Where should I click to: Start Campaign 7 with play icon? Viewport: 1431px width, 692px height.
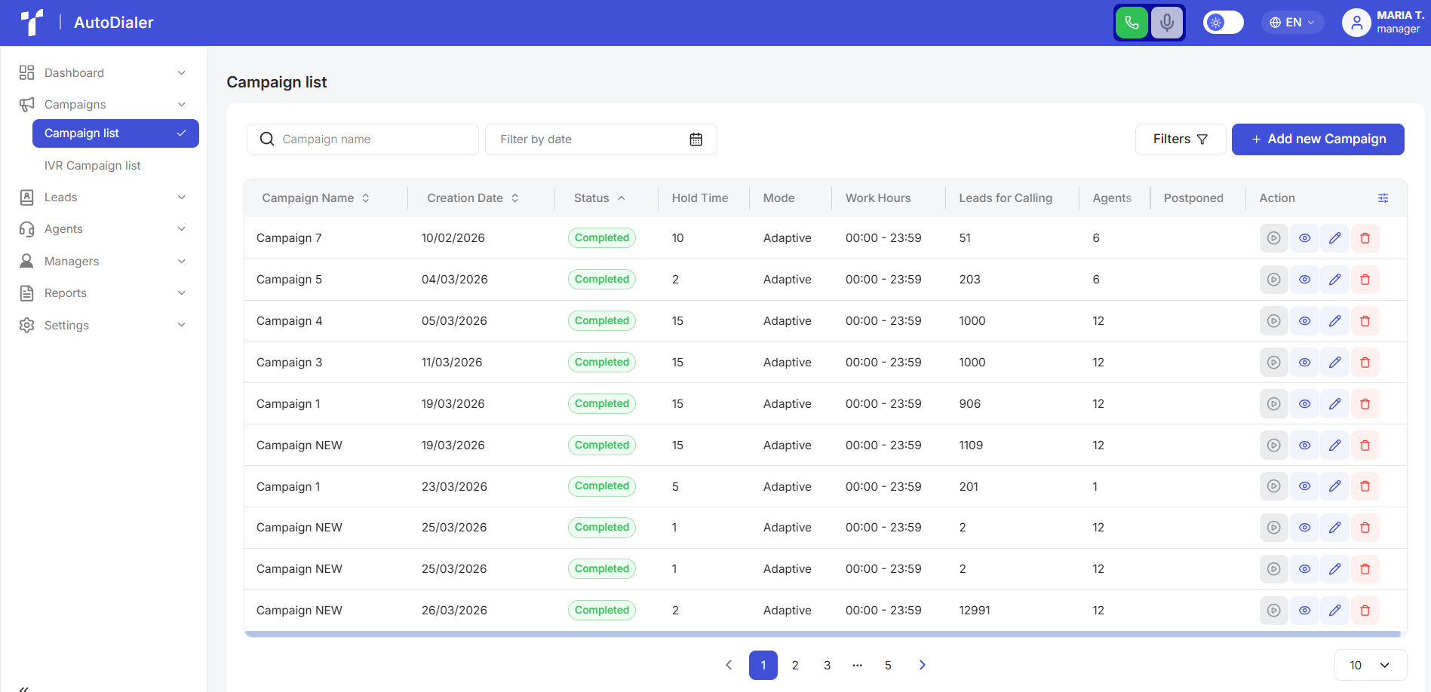pos(1273,238)
